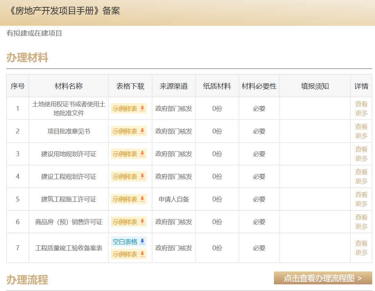The width and height of the screenshot is (375, 291).
Task: Click the 填报须知 column header
Action: pyautogui.click(x=315, y=86)
